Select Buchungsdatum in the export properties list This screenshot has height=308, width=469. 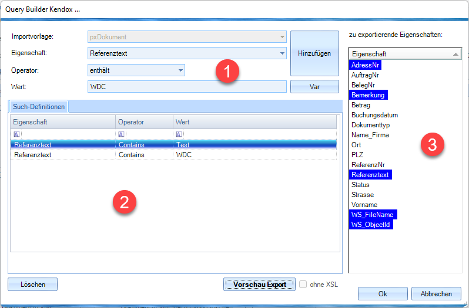[x=374, y=115]
